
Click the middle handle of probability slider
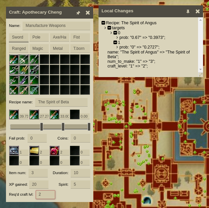[63, 127]
